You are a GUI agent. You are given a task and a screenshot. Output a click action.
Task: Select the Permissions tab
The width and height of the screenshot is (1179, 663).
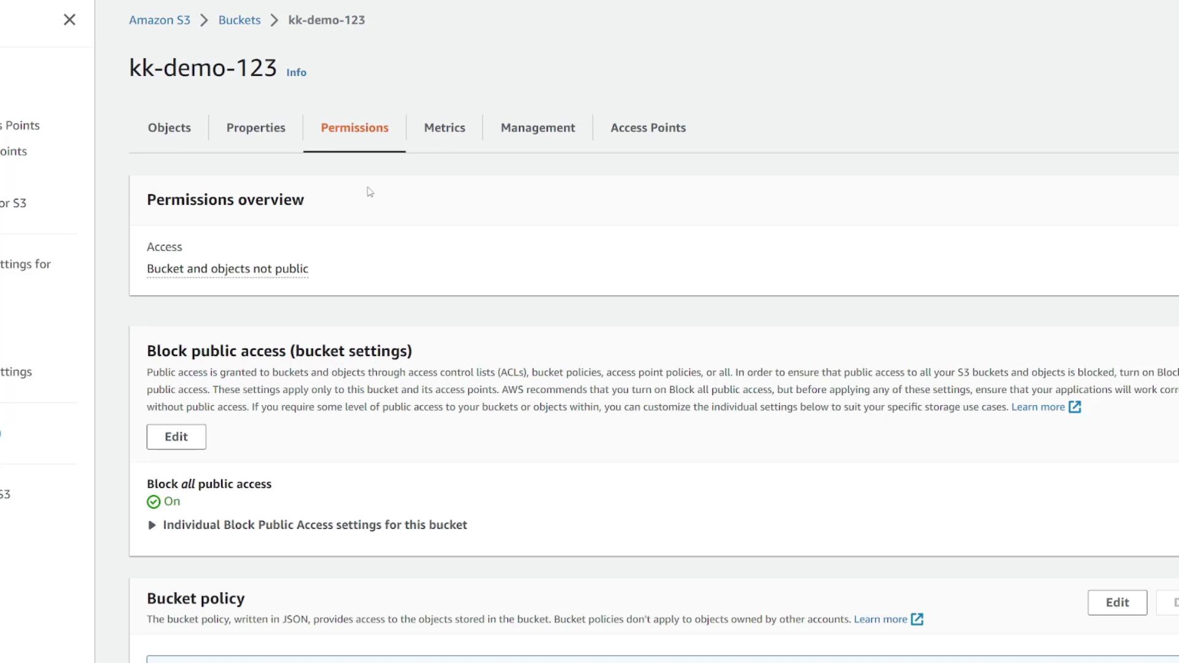point(354,128)
